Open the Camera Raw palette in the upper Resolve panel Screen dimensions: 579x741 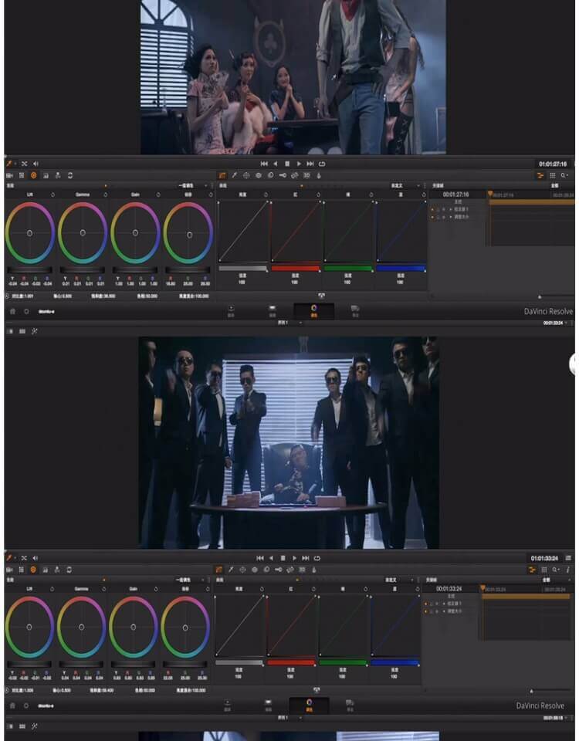click(x=9, y=175)
